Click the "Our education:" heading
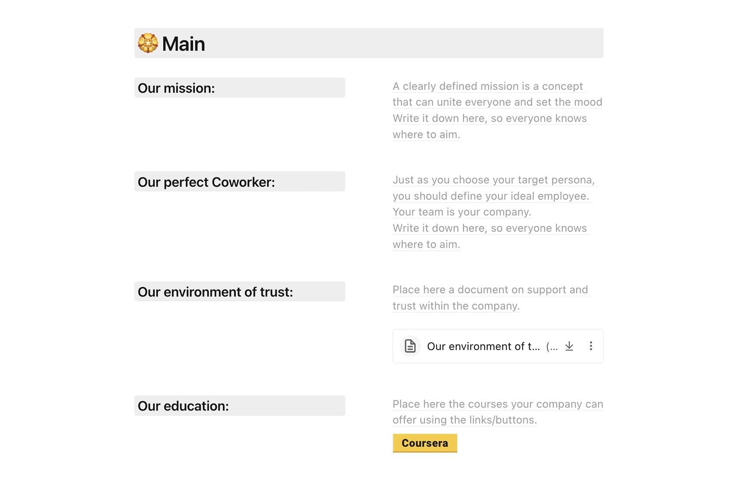 coord(183,406)
